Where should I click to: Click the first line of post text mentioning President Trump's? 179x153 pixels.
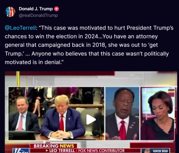pyautogui.click(x=89, y=28)
